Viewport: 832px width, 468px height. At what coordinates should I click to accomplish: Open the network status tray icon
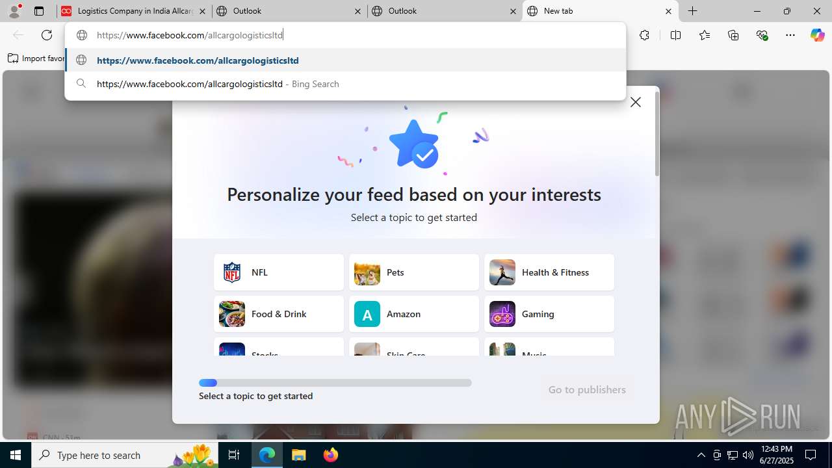point(733,455)
